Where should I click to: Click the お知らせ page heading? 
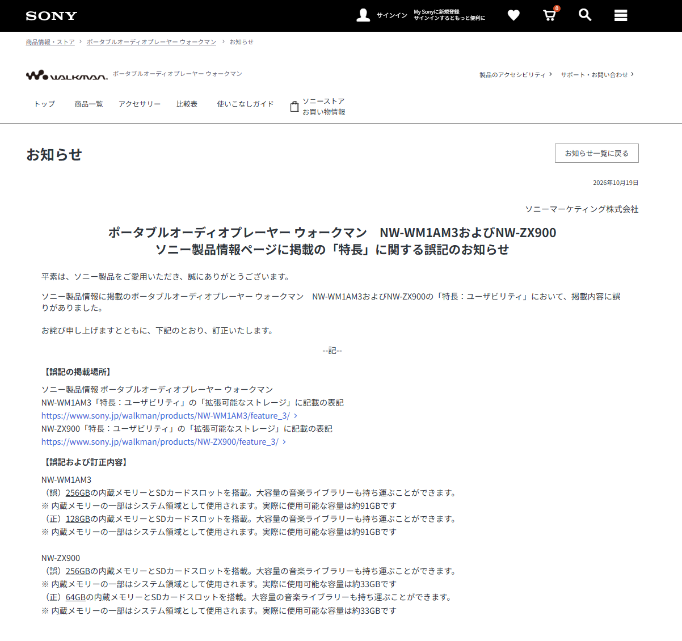pos(54,154)
